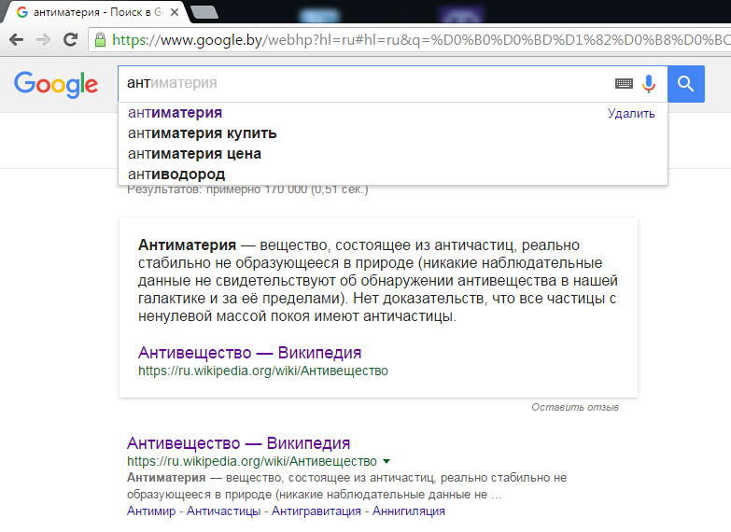This screenshot has height=532, width=731.
Task: Click the green padlock security icon
Action: (100, 39)
